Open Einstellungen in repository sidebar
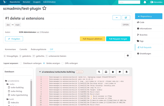164x106 pixels. (149, 53)
